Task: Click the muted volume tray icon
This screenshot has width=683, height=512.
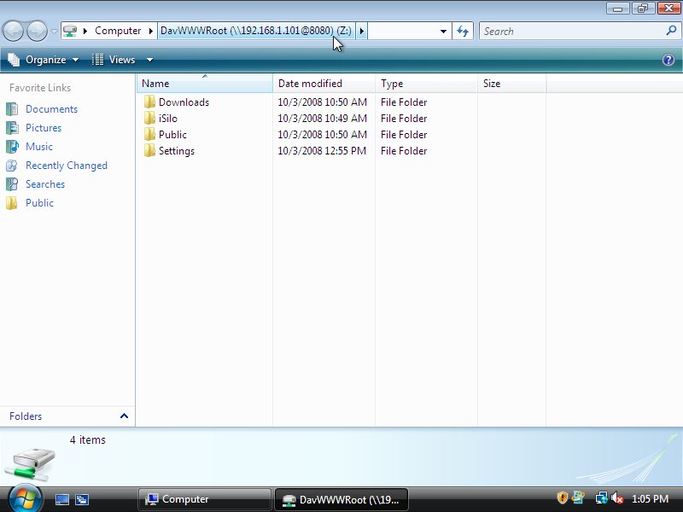Action: [616, 498]
